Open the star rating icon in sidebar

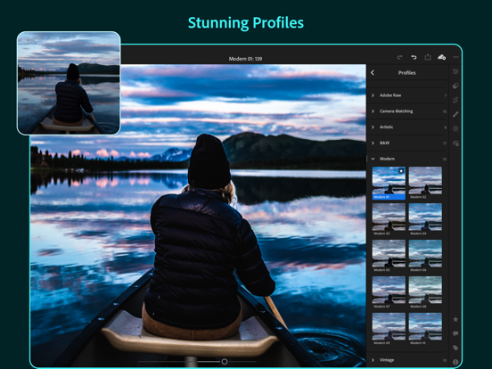(x=455, y=319)
